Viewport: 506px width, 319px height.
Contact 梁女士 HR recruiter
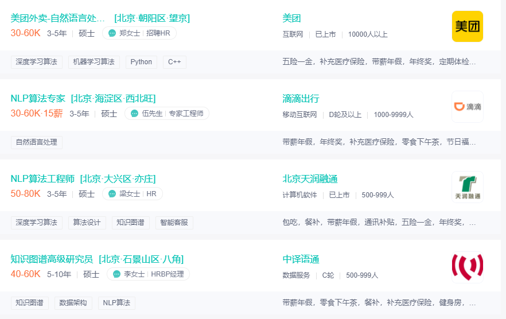133,194
